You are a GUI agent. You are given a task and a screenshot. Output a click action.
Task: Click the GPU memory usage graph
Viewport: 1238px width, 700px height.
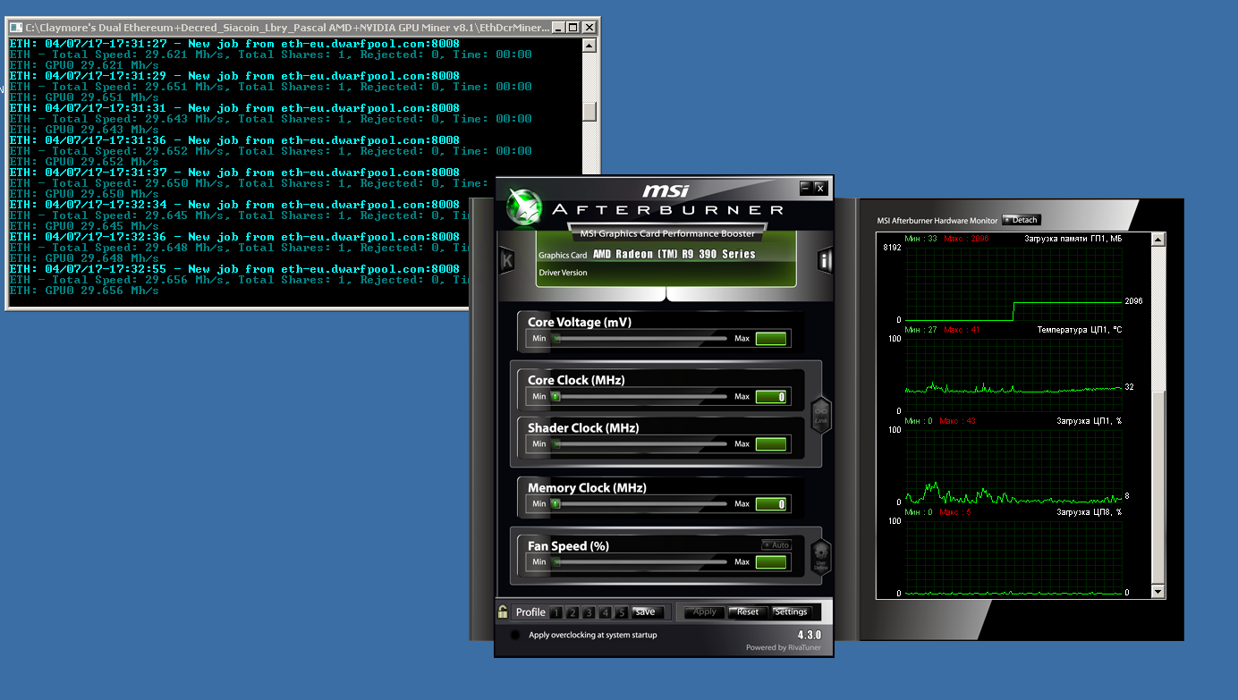click(1013, 283)
